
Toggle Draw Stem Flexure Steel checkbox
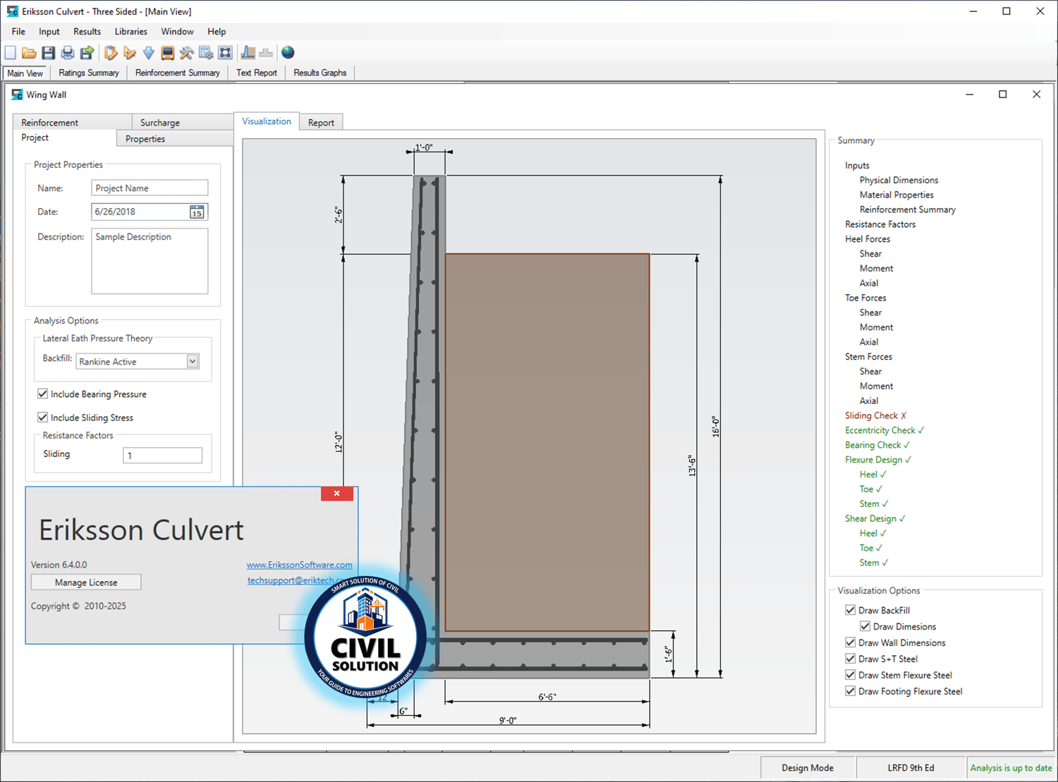(851, 675)
